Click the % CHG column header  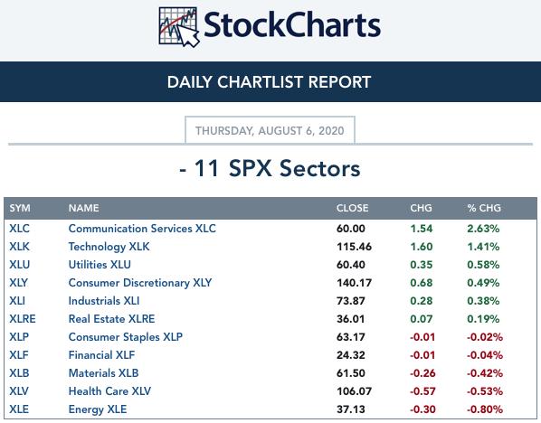coord(484,208)
